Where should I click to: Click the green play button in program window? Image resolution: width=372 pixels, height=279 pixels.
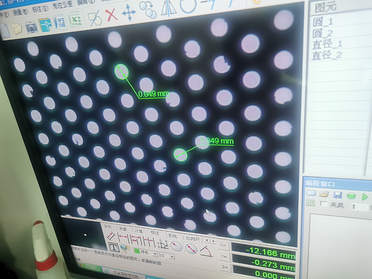coord(365,196)
